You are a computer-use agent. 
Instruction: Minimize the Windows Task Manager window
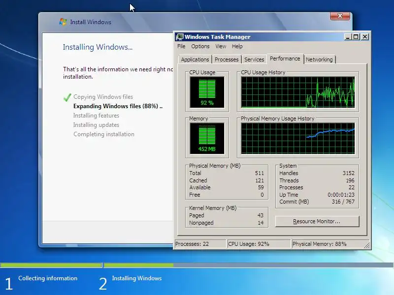348,37
